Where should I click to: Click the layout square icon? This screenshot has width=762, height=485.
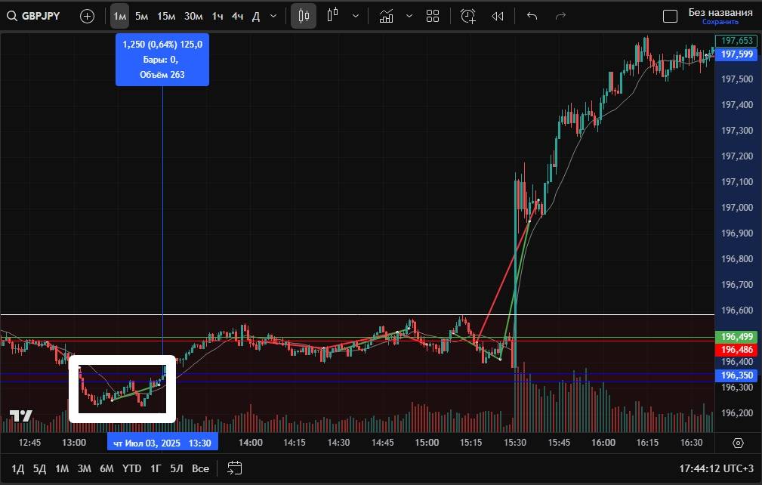point(670,16)
